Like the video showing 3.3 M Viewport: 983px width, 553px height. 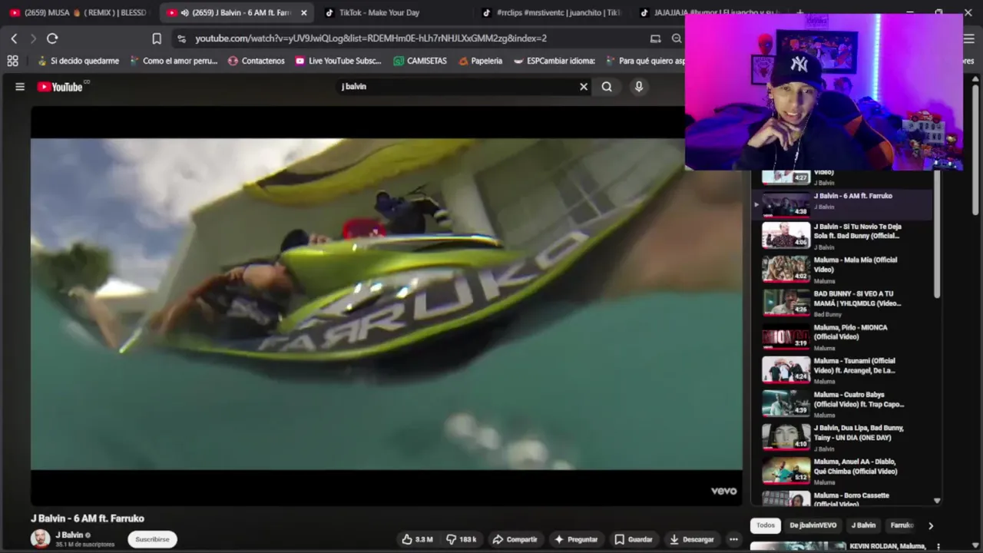417,539
